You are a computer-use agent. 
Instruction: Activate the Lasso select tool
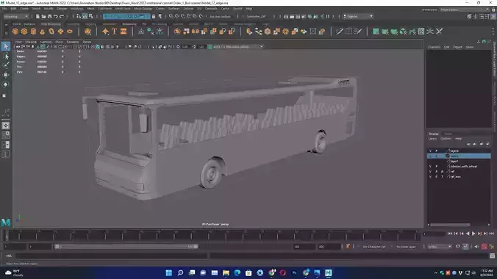pyautogui.click(x=6, y=57)
